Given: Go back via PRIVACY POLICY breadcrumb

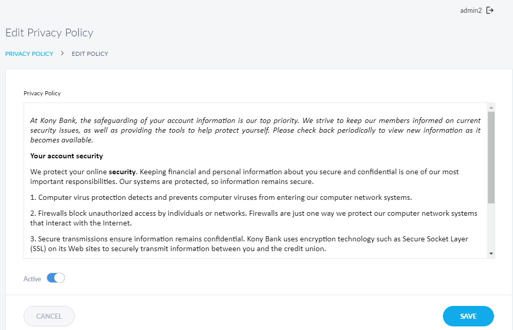Looking at the screenshot, I should (29, 54).
